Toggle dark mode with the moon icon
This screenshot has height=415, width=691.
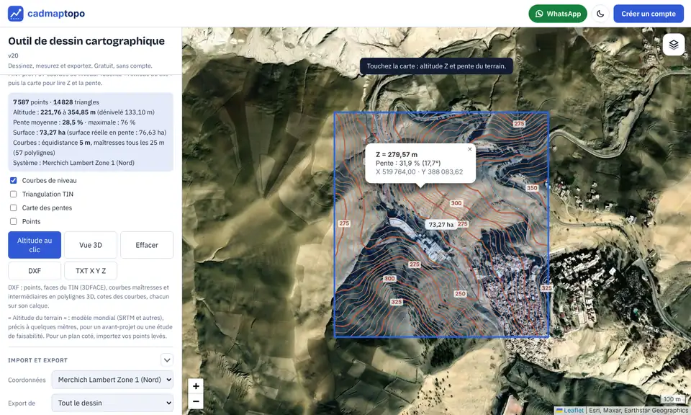[600, 14]
